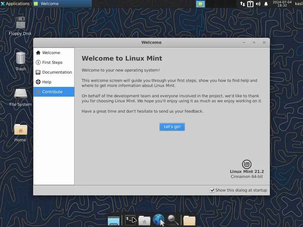Screen dimensions: 303x227
Task: Select the Trash desktop icon
Action: coord(21,61)
